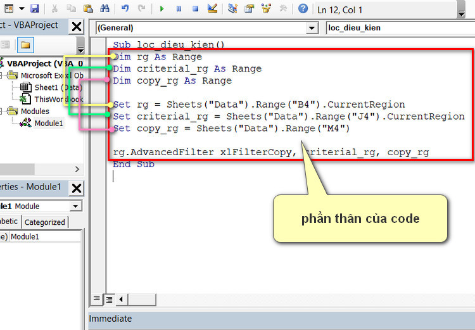Click the Name property value Module1
Image resolution: width=475 pixels, height=330 pixels.
(45, 237)
